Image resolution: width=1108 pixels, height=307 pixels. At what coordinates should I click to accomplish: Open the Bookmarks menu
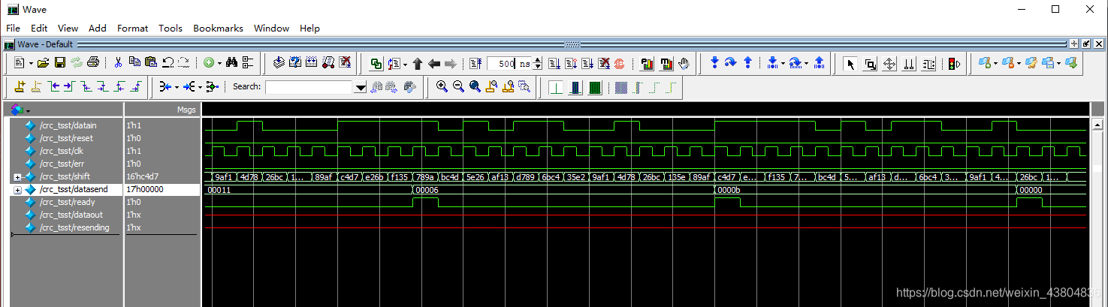[218, 28]
